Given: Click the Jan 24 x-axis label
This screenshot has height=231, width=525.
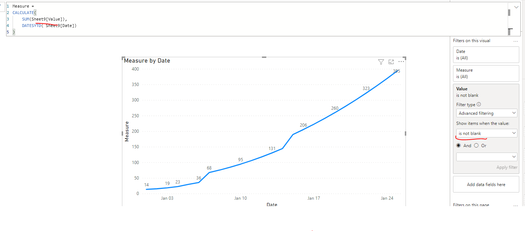Looking at the screenshot, I should click(x=387, y=198).
